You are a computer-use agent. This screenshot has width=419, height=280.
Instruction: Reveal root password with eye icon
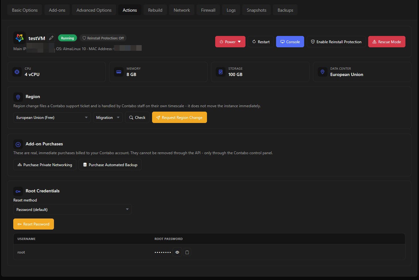pos(177,252)
